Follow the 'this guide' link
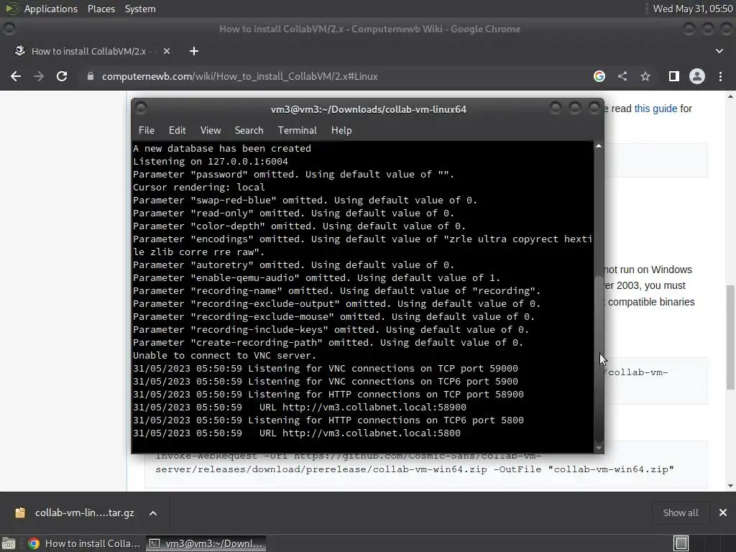 (655, 109)
